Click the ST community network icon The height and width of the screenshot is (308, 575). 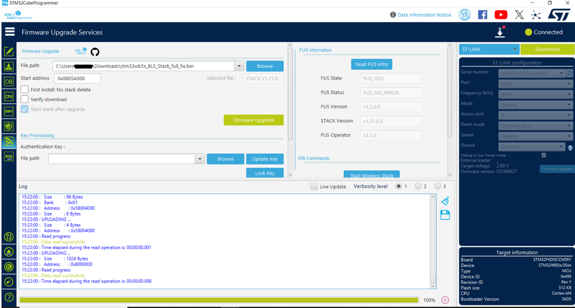coord(536,14)
